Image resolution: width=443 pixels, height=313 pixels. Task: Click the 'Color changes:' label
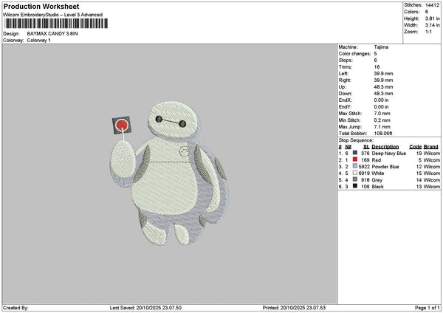click(x=354, y=54)
